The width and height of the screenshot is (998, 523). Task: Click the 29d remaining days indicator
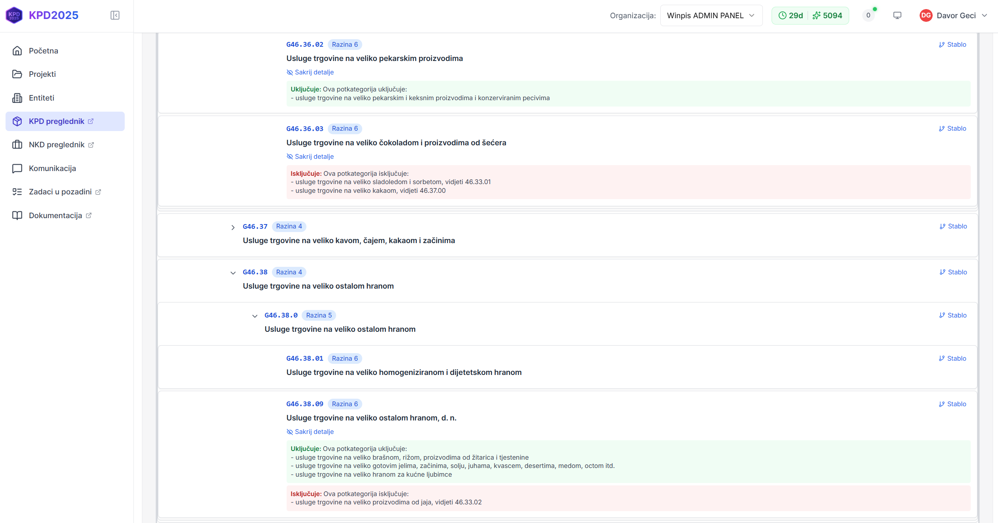point(791,15)
